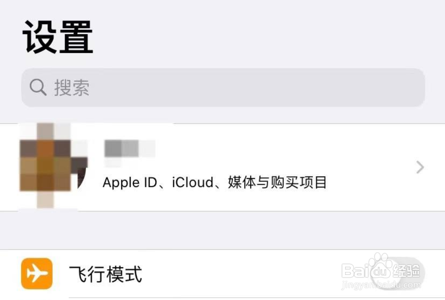Expand the Apple ID row chevron
Screen dimensions: 445x300
[x=420, y=167]
